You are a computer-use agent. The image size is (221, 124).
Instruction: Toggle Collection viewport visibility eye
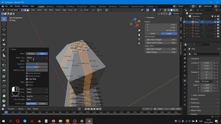point(215,16)
